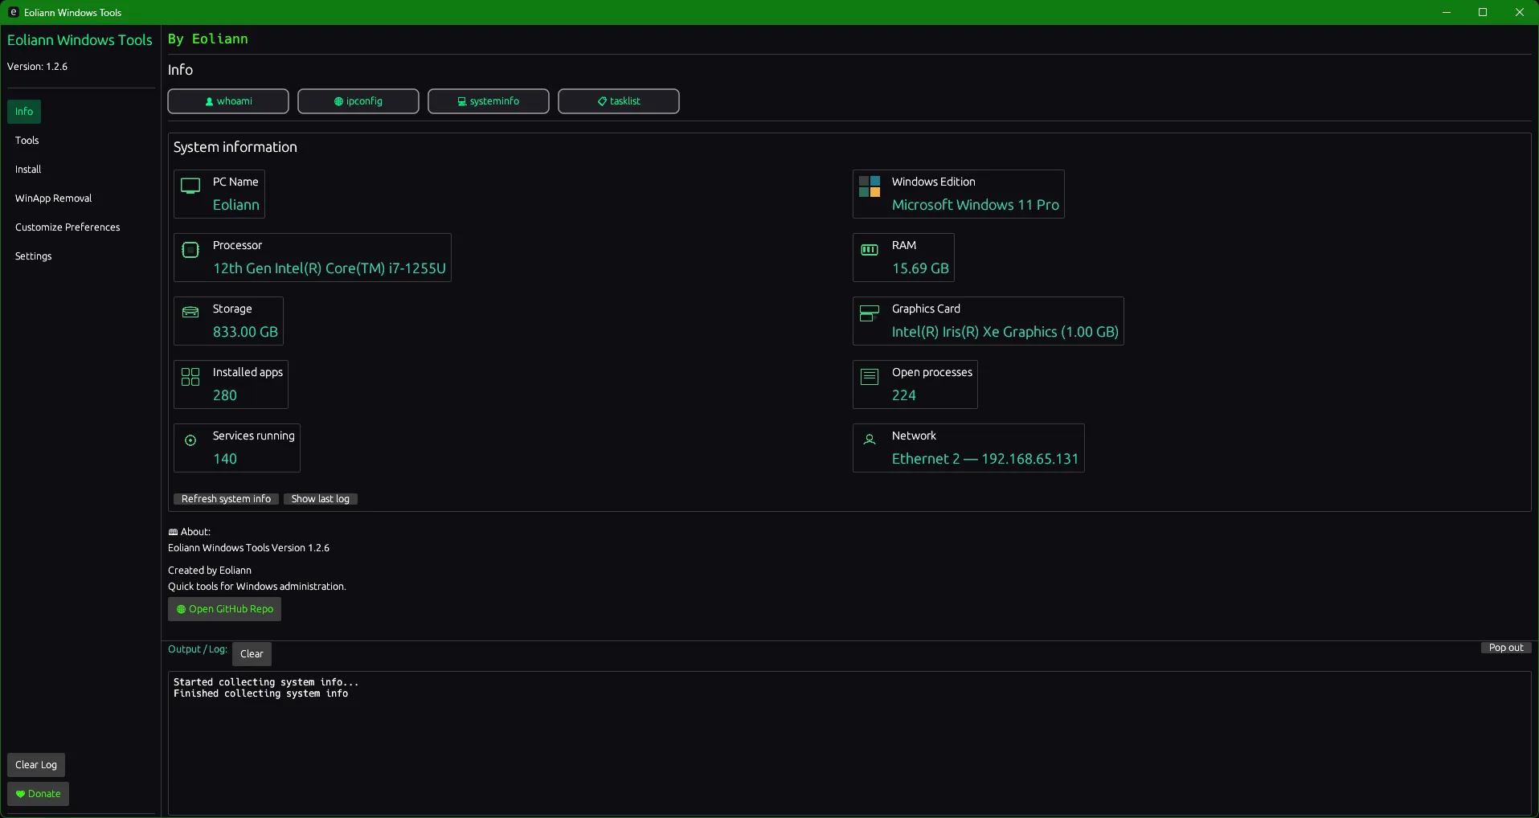Click Refresh system info
Viewport: 1539px width, 818px height.
coord(226,498)
